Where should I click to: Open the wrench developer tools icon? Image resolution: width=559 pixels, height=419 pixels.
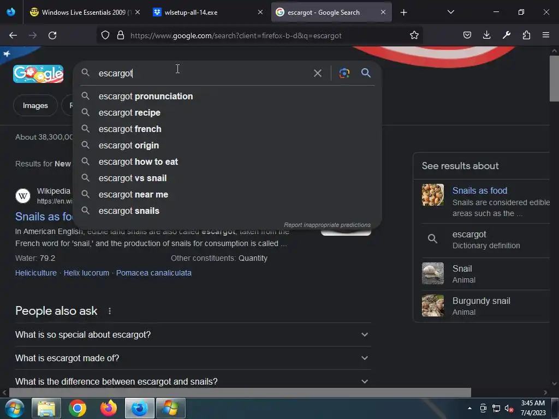(506, 35)
